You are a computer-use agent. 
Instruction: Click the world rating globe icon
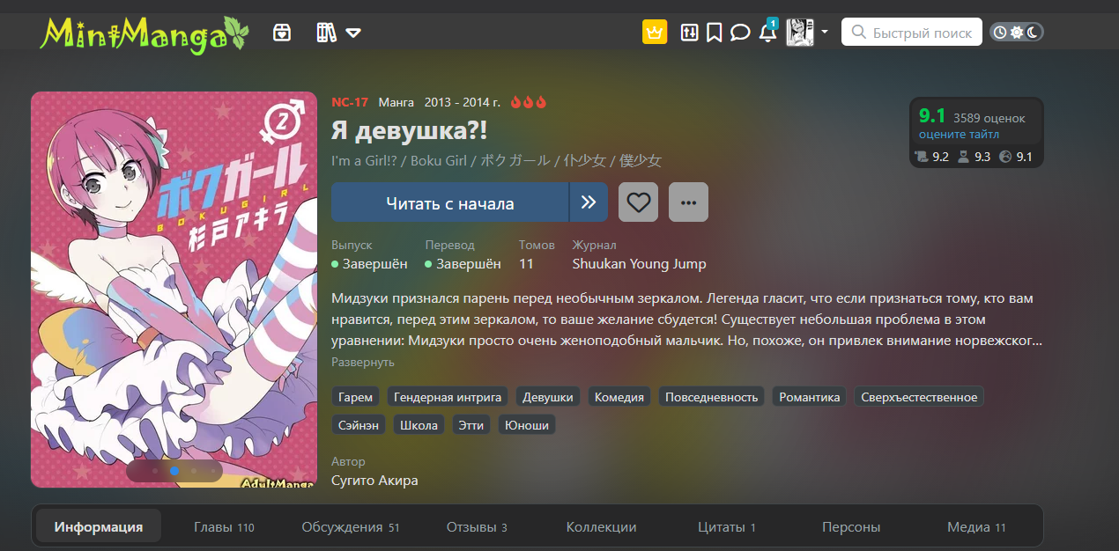pyautogui.click(x=1006, y=157)
